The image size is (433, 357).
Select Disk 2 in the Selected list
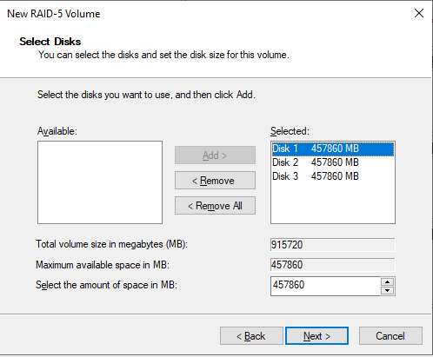pos(333,162)
